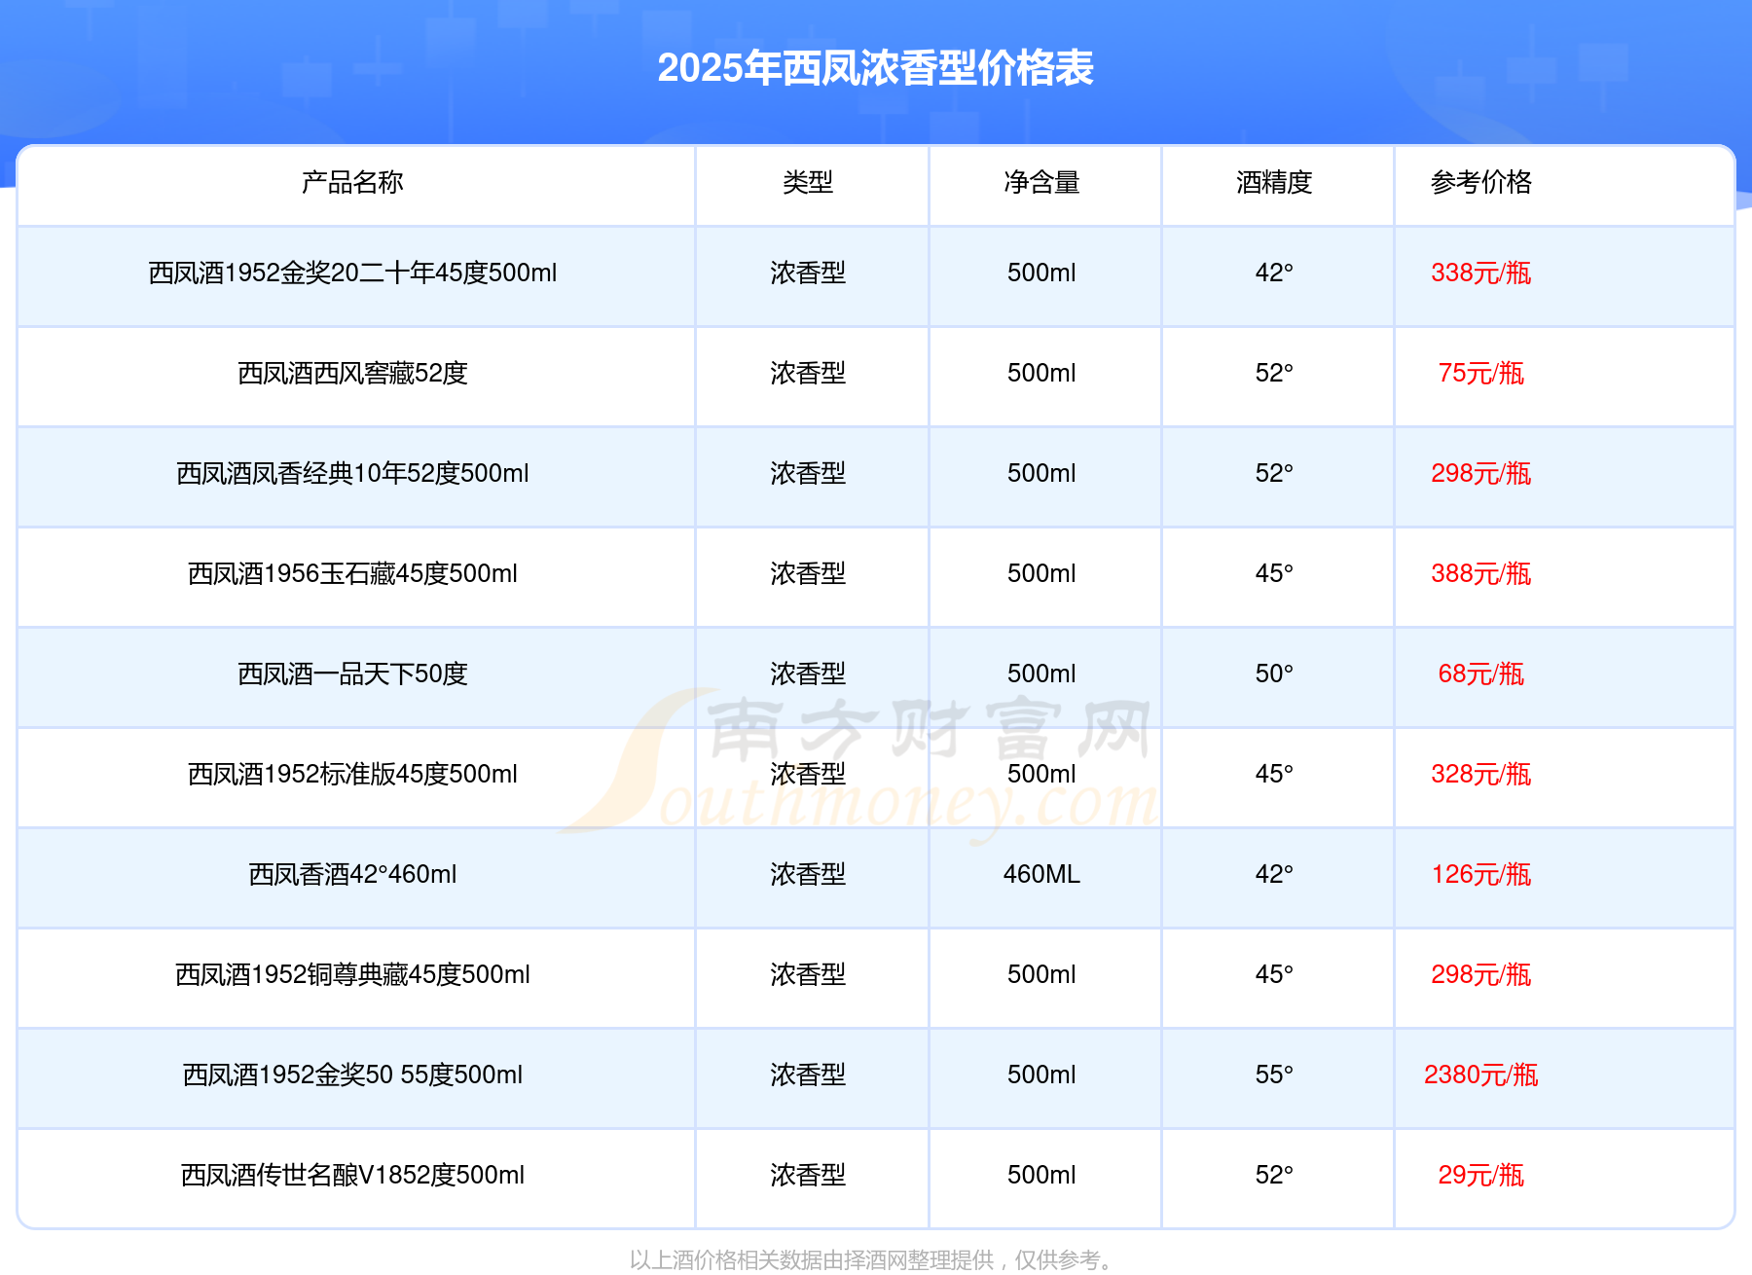This screenshot has height=1275, width=1752.
Task: Click the 酒精度 column header
Action: click(1274, 182)
